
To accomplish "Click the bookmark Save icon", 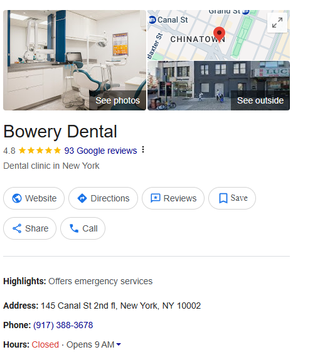I will [x=223, y=198].
